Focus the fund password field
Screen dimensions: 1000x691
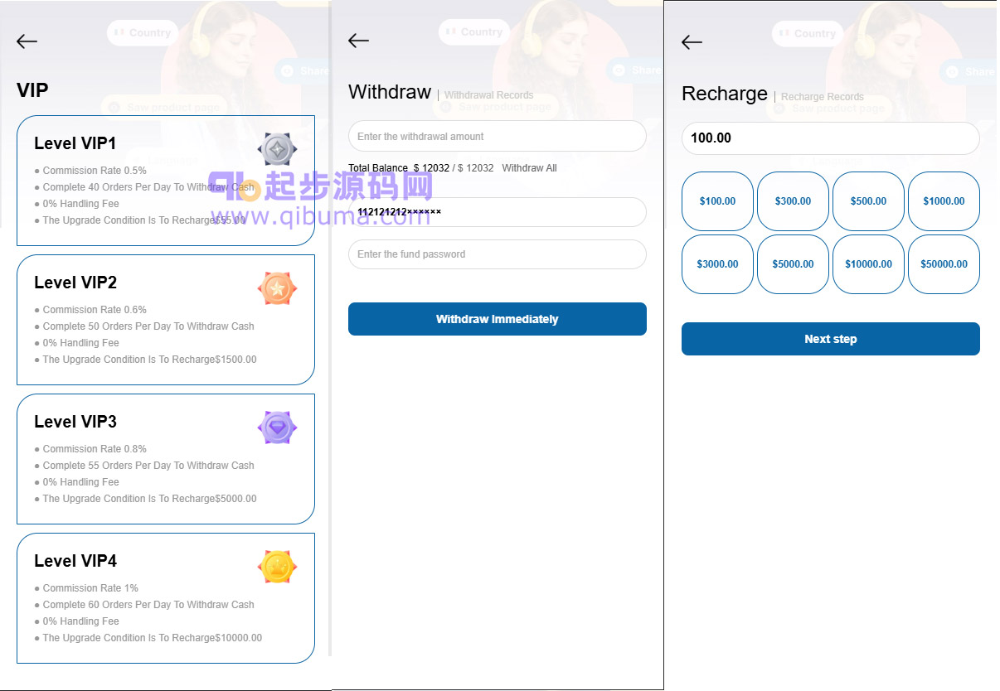(x=498, y=254)
